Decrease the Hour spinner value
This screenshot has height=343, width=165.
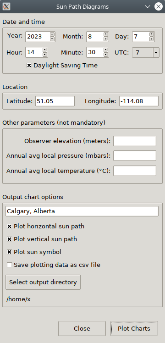tap(45, 55)
